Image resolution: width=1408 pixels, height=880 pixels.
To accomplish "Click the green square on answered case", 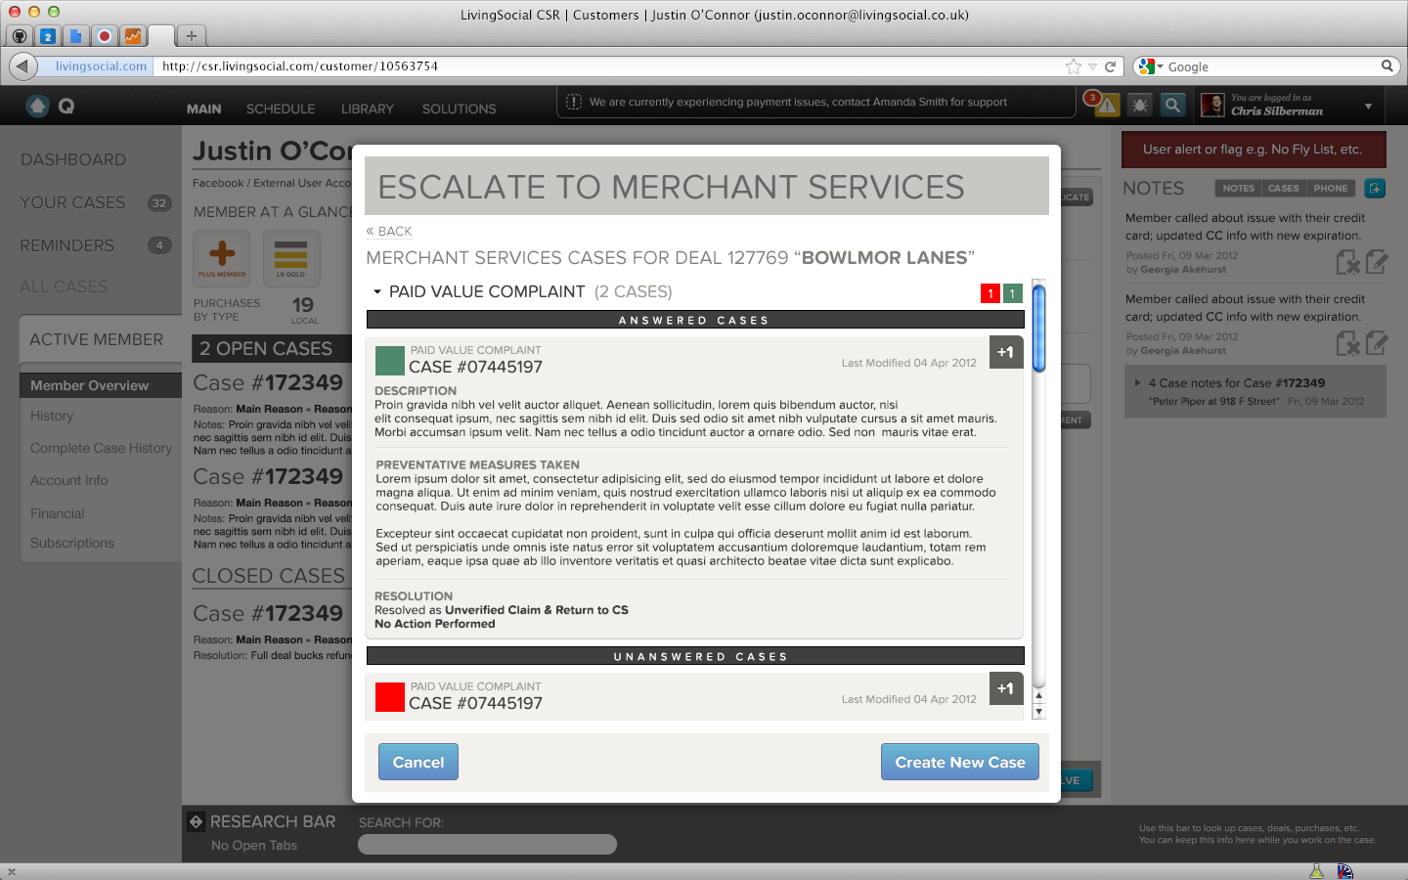I will (390, 361).
